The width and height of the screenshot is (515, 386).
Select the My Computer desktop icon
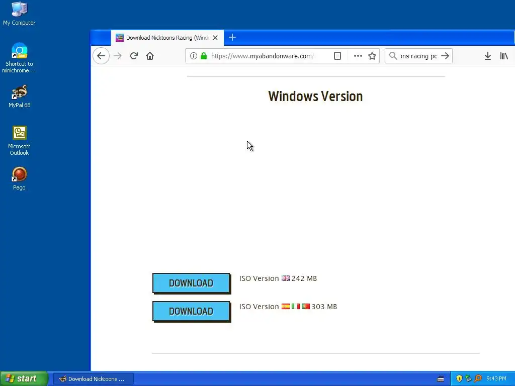click(19, 14)
